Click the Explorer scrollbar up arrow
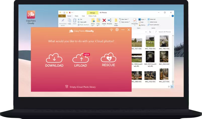202x119 pixels. point(173,36)
